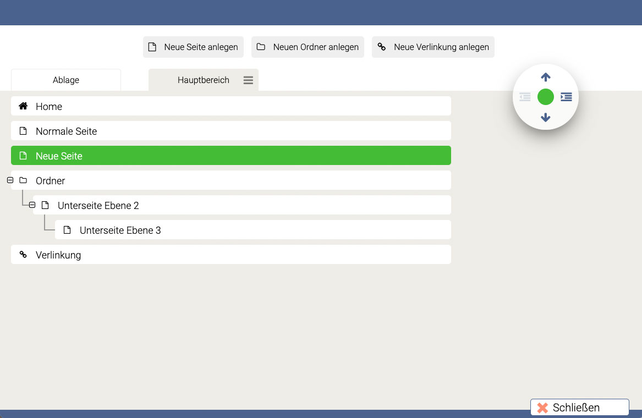Move selected page down with arrow
Image resolution: width=642 pixels, height=418 pixels.
tap(545, 118)
